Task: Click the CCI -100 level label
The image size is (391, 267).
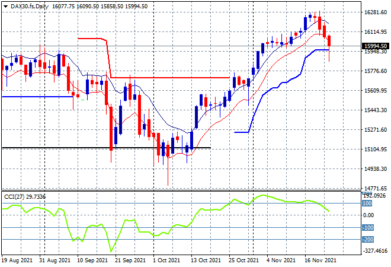Action: [x=367, y=227]
